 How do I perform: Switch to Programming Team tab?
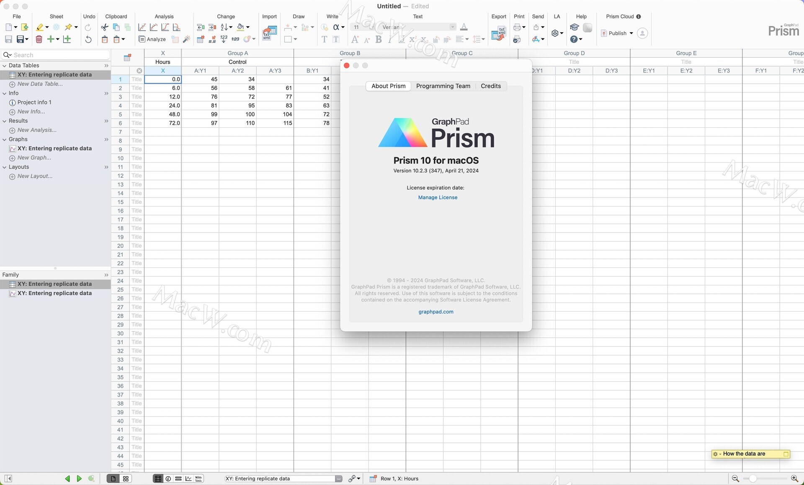[x=443, y=86]
